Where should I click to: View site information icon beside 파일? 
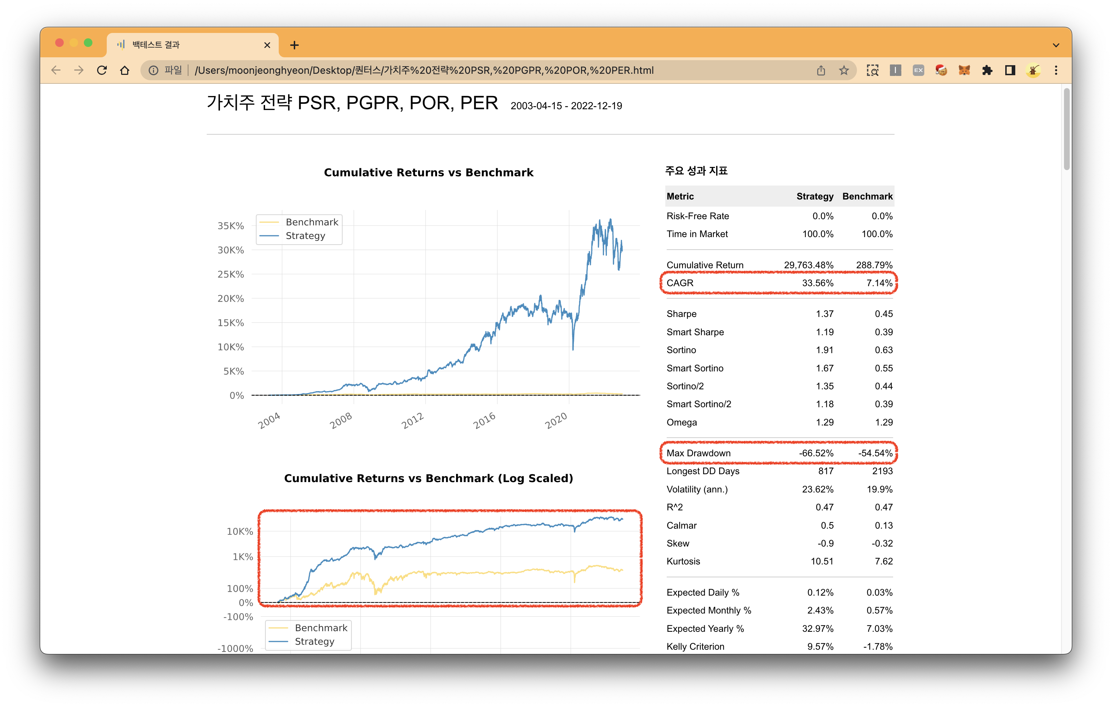[153, 70]
